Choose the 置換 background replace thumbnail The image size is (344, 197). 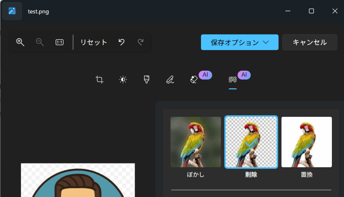(x=306, y=142)
